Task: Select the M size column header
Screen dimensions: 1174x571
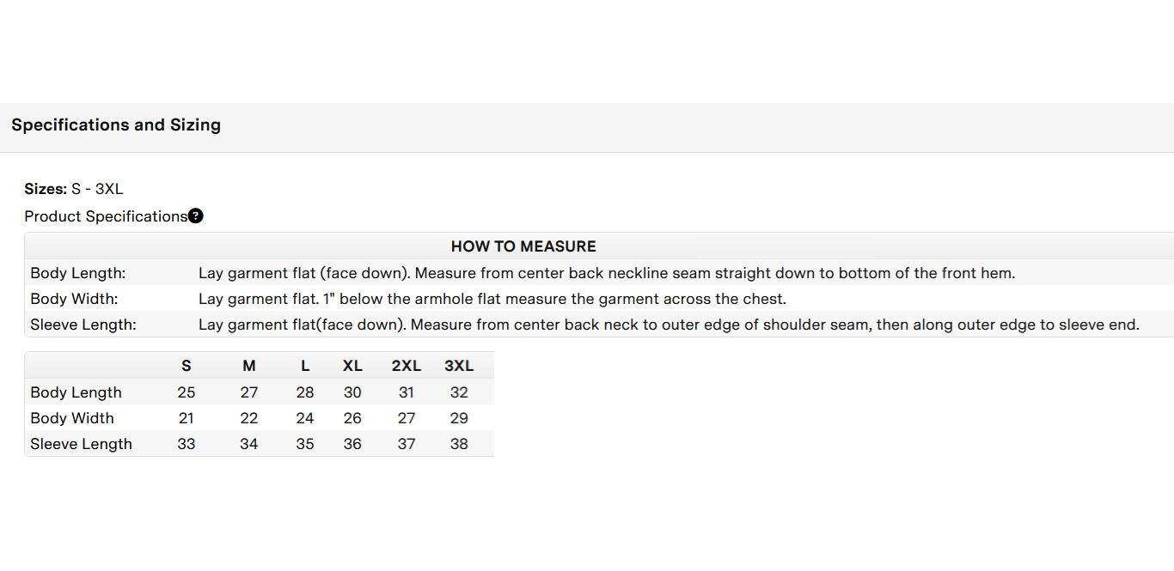Action: (249, 366)
